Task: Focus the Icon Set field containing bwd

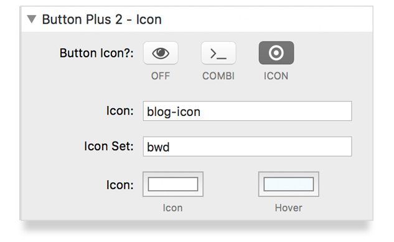Action: 248,147
